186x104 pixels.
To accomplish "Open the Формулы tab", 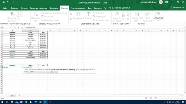I will coord(54,8).
